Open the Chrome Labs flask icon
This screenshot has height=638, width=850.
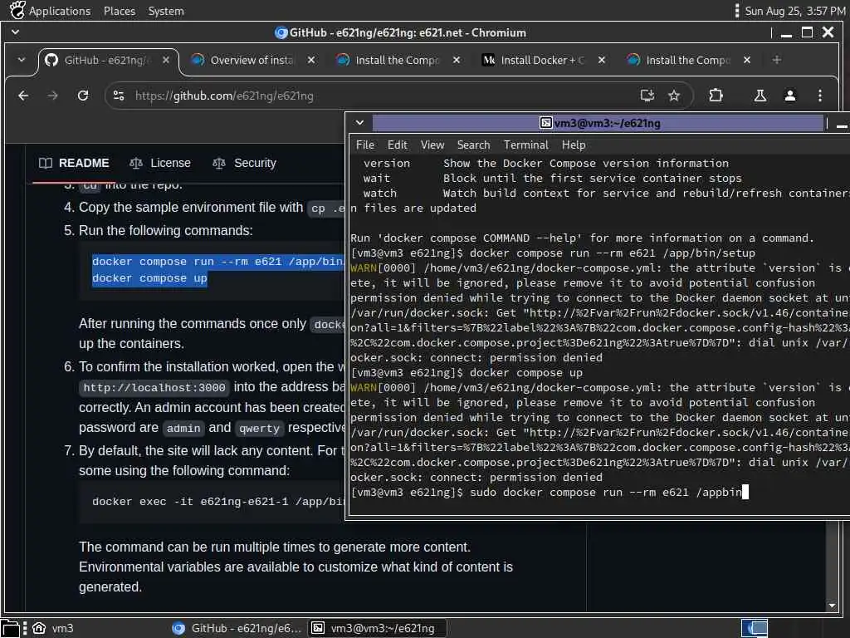tap(760, 96)
